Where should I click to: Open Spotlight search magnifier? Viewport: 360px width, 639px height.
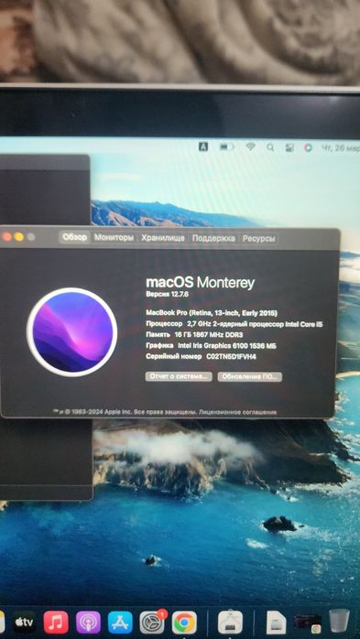[270, 147]
